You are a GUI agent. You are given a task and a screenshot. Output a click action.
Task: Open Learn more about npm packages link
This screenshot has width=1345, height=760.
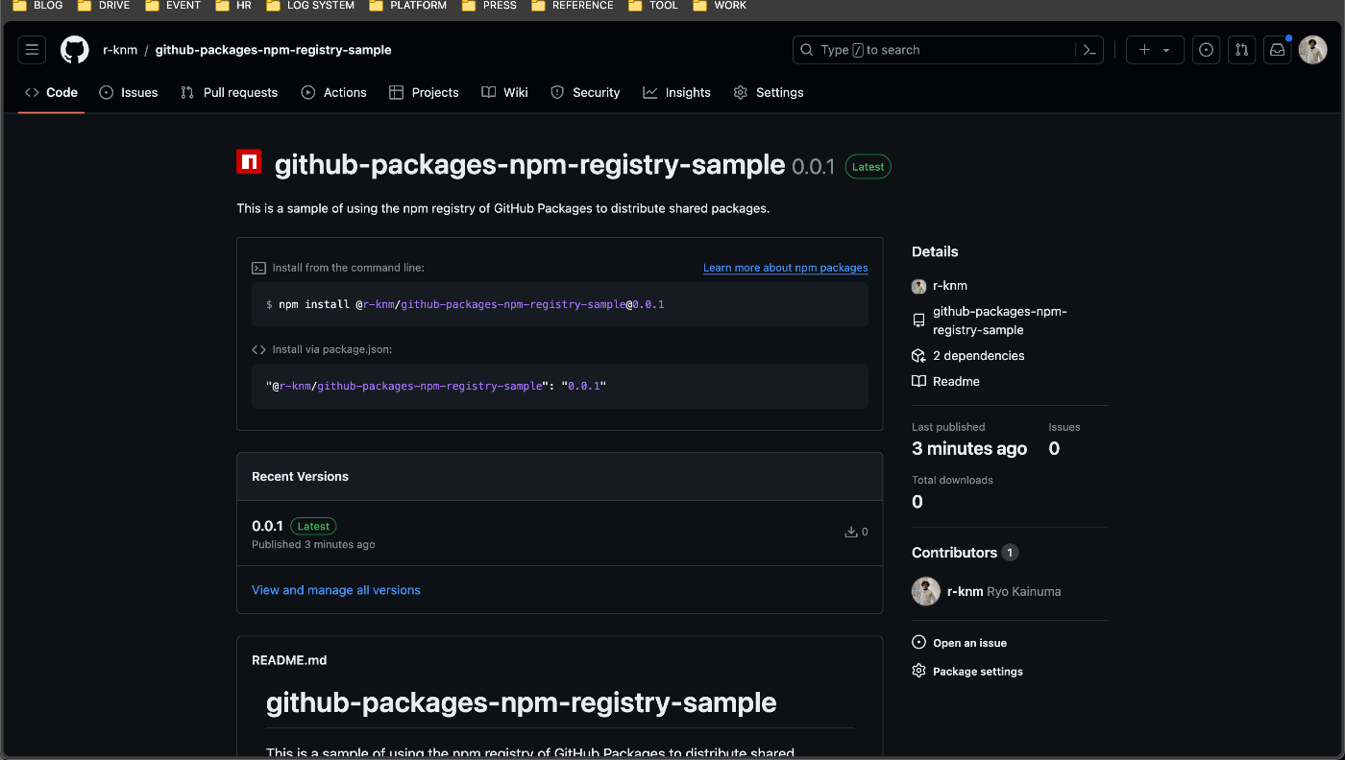point(786,268)
